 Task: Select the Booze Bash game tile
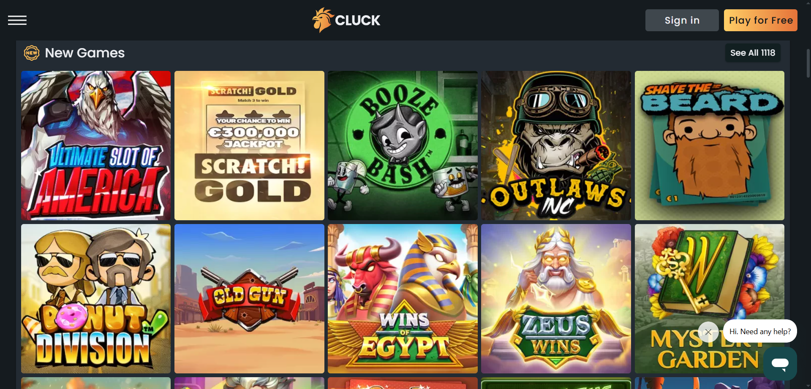[403, 146]
